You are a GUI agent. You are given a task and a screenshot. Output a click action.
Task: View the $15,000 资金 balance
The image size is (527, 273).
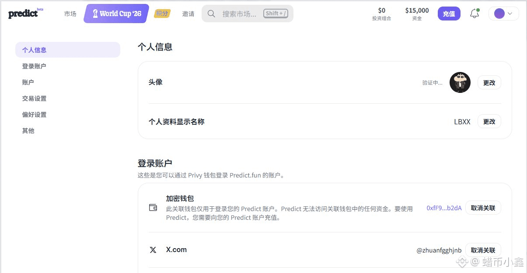coord(417,14)
